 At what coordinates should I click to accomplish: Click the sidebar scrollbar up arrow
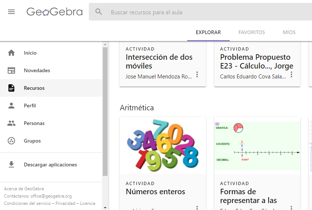click(x=105, y=44)
